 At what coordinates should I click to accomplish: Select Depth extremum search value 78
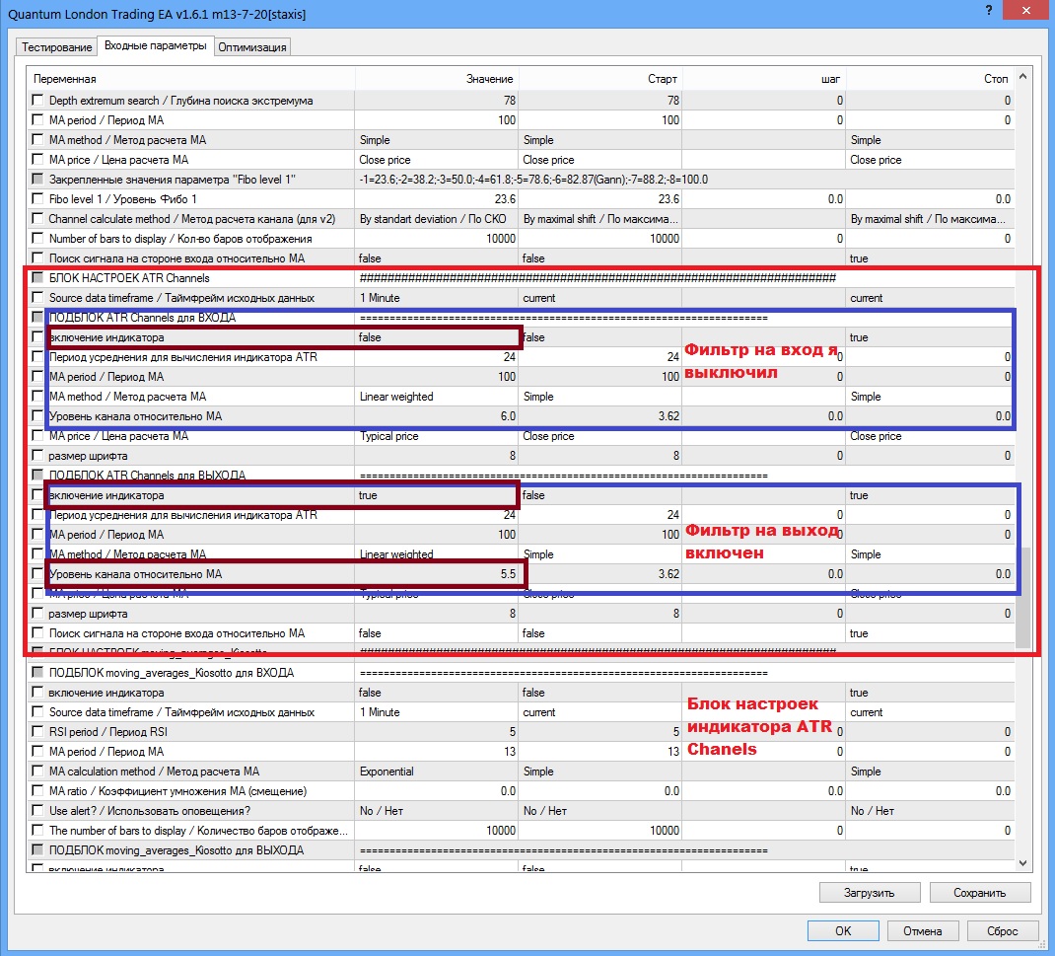pos(437,101)
